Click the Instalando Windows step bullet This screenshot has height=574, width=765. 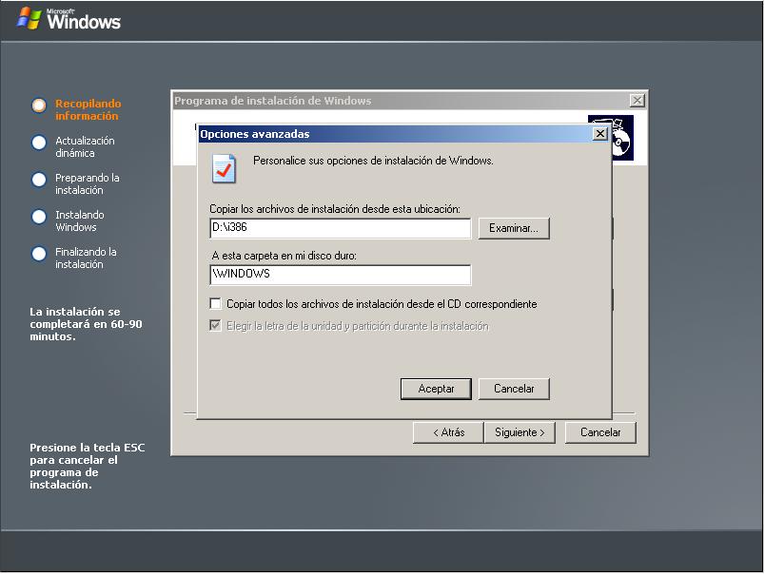39,217
